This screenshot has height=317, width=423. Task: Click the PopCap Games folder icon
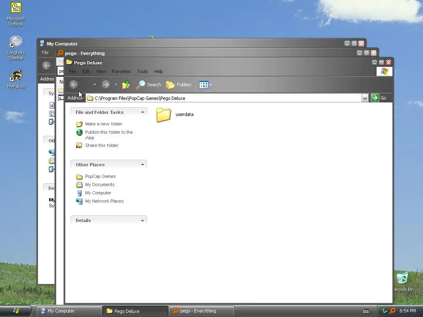point(79,177)
